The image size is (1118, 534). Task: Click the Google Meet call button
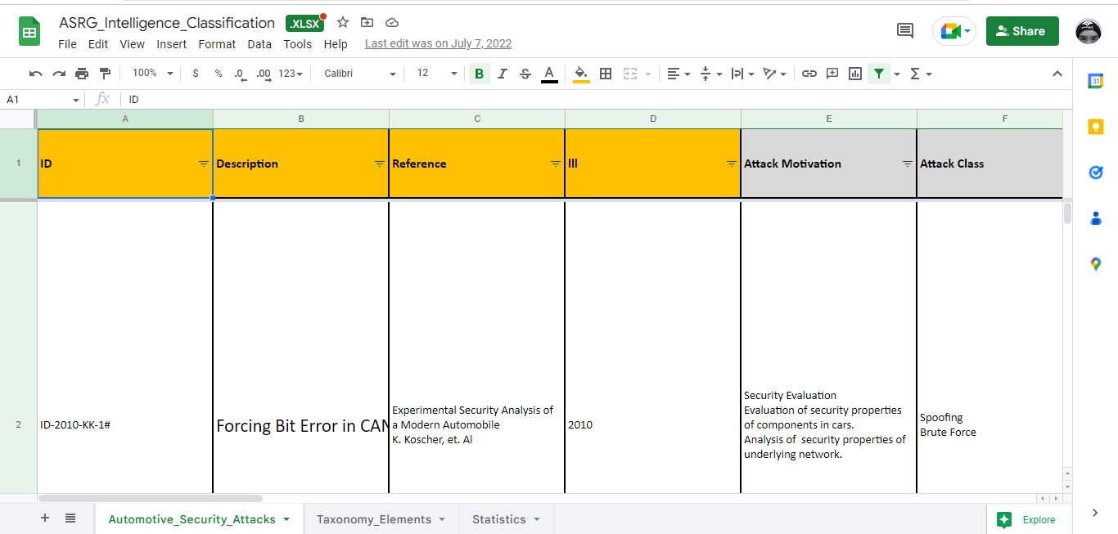click(954, 31)
